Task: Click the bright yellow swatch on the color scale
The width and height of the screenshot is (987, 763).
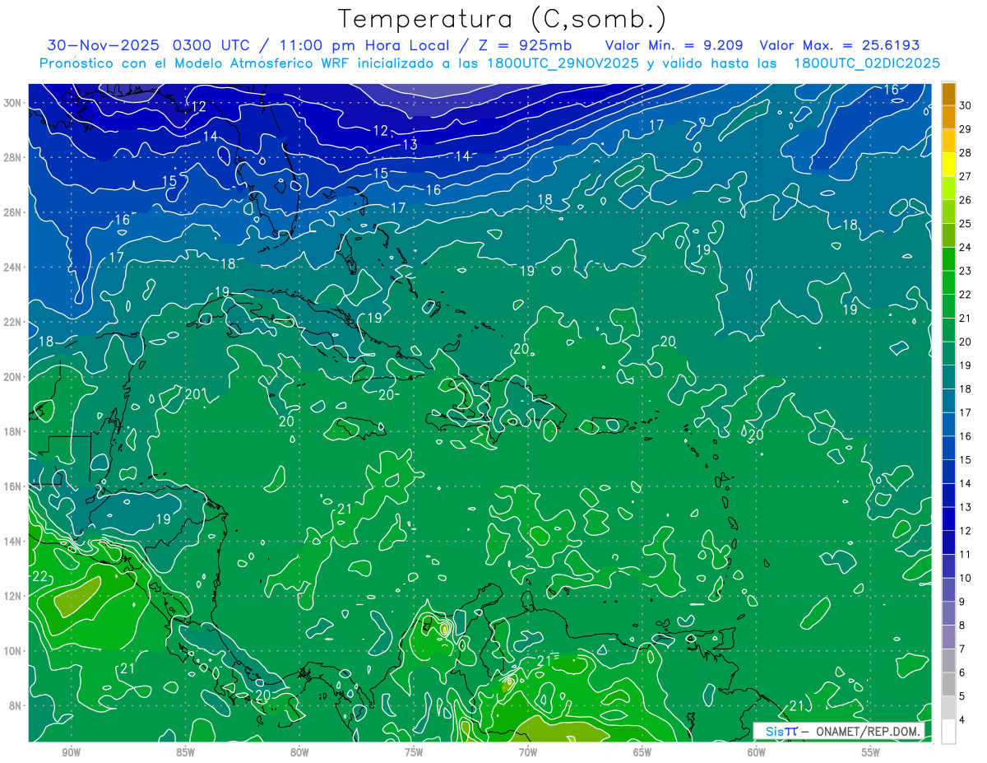Action: [x=948, y=165]
